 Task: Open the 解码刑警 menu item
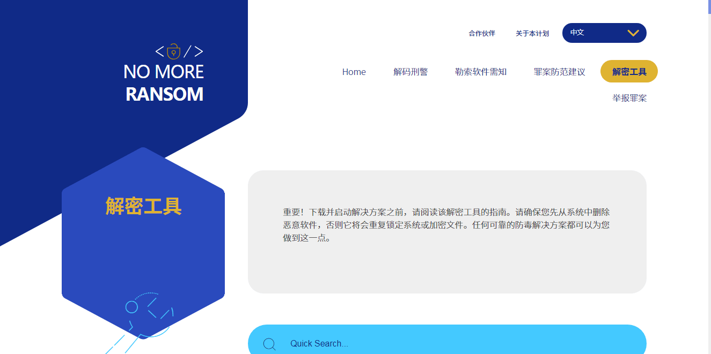pos(410,71)
